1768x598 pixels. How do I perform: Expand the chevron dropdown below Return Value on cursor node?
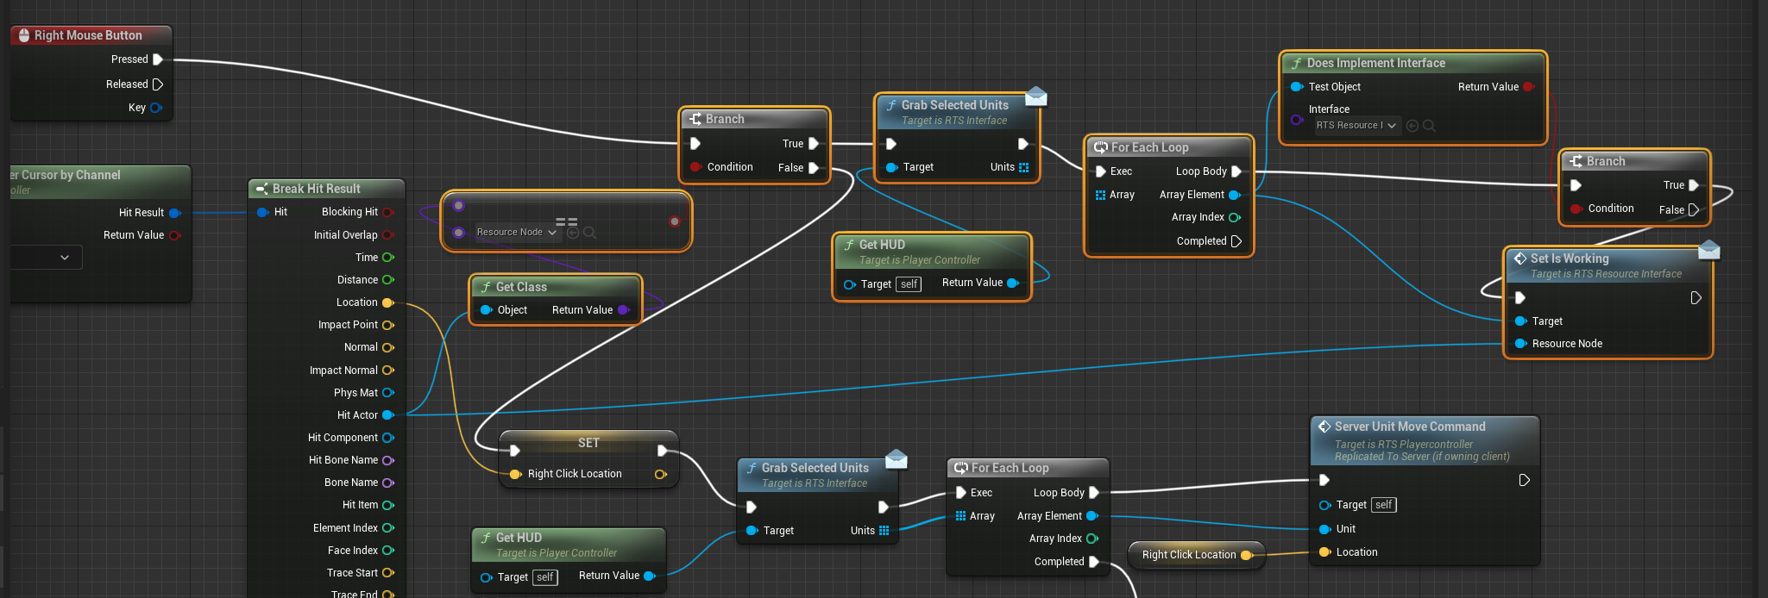click(65, 258)
